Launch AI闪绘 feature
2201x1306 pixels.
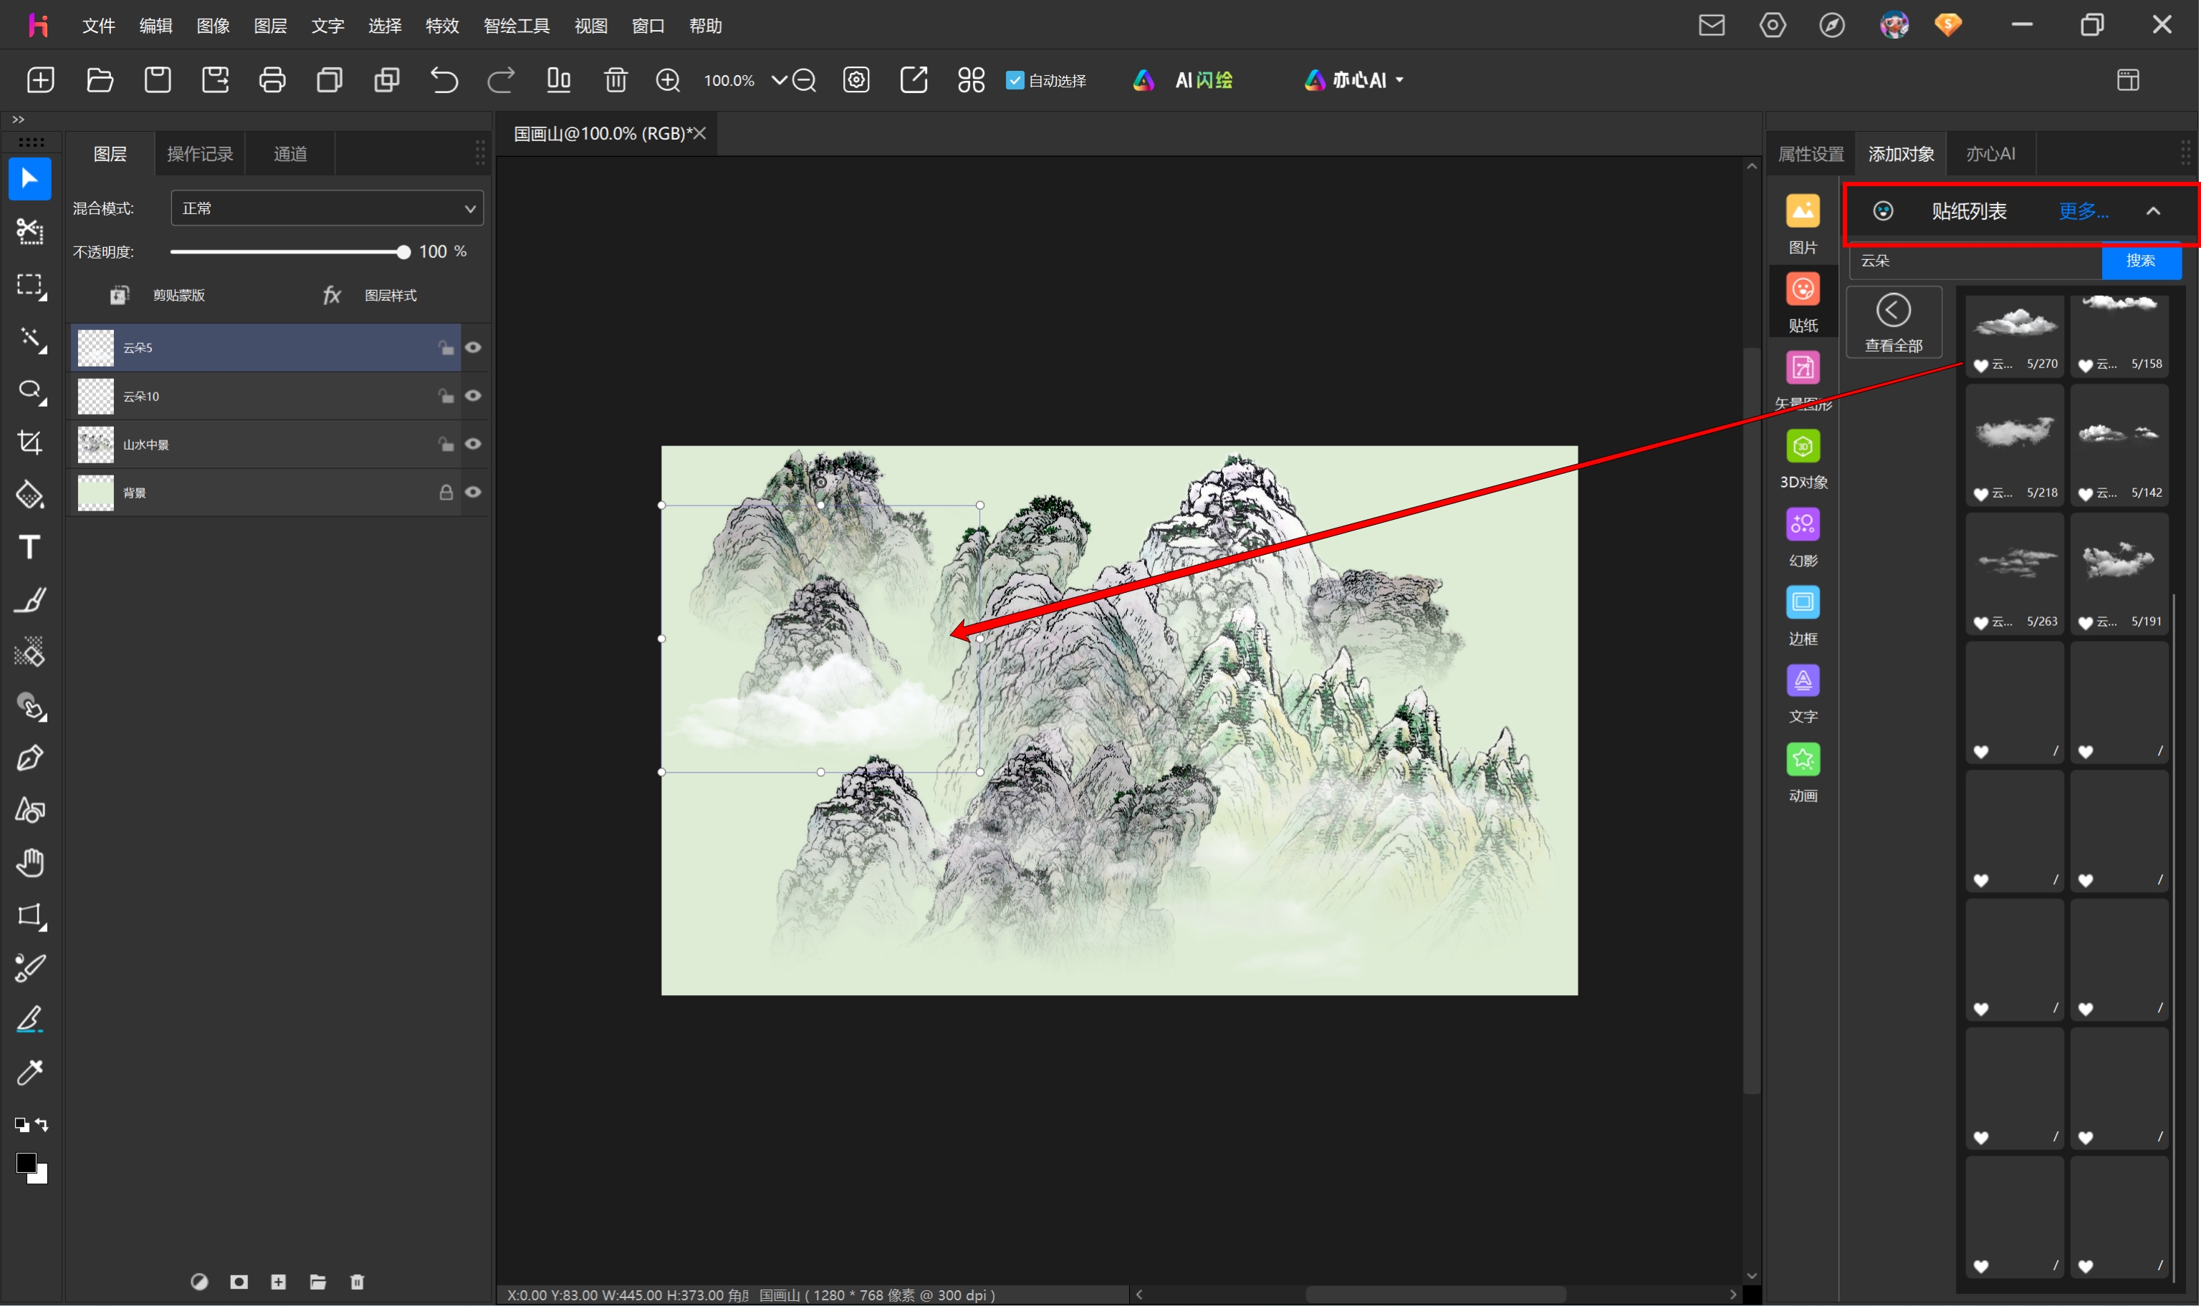pyautogui.click(x=1184, y=80)
